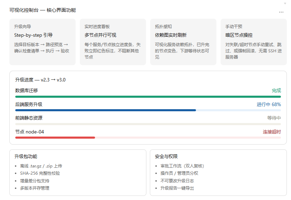Click the 进行中 68% status label
Image resolution: width=291 pixels, height=200 pixels.
pyautogui.click(x=269, y=104)
